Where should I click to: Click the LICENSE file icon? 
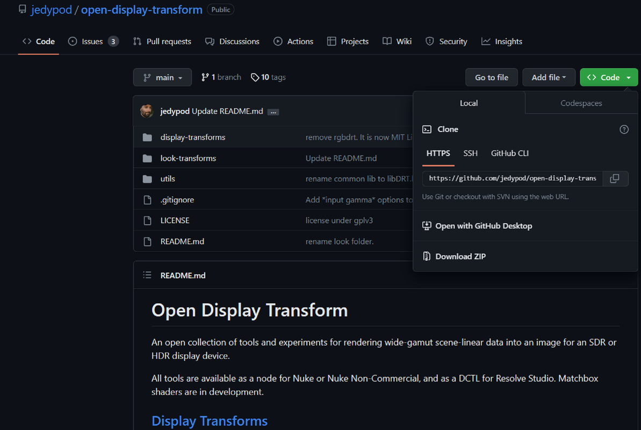(x=148, y=220)
